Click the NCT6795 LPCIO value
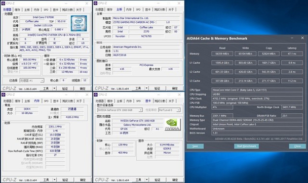The height and width of the screenshot is (183, 308). pos(146,36)
